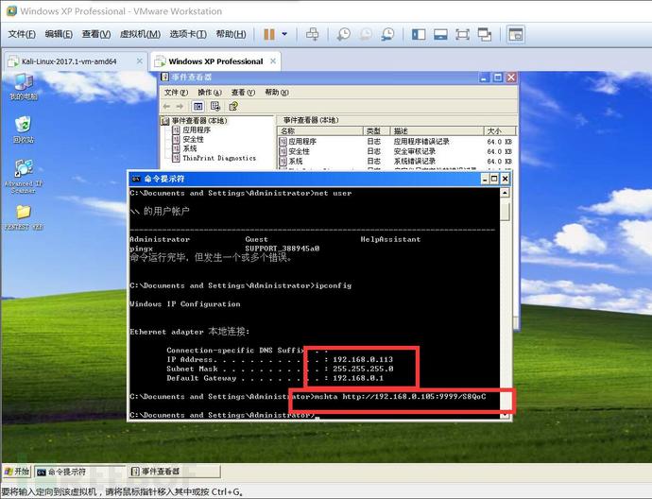The width and height of the screenshot is (652, 499).
Task: Take a VM snapshot icon
Action: (x=343, y=34)
